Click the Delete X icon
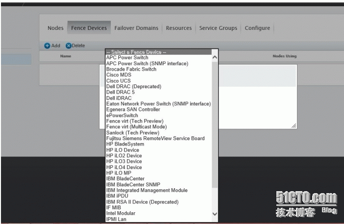 pyautogui.click(x=69, y=46)
